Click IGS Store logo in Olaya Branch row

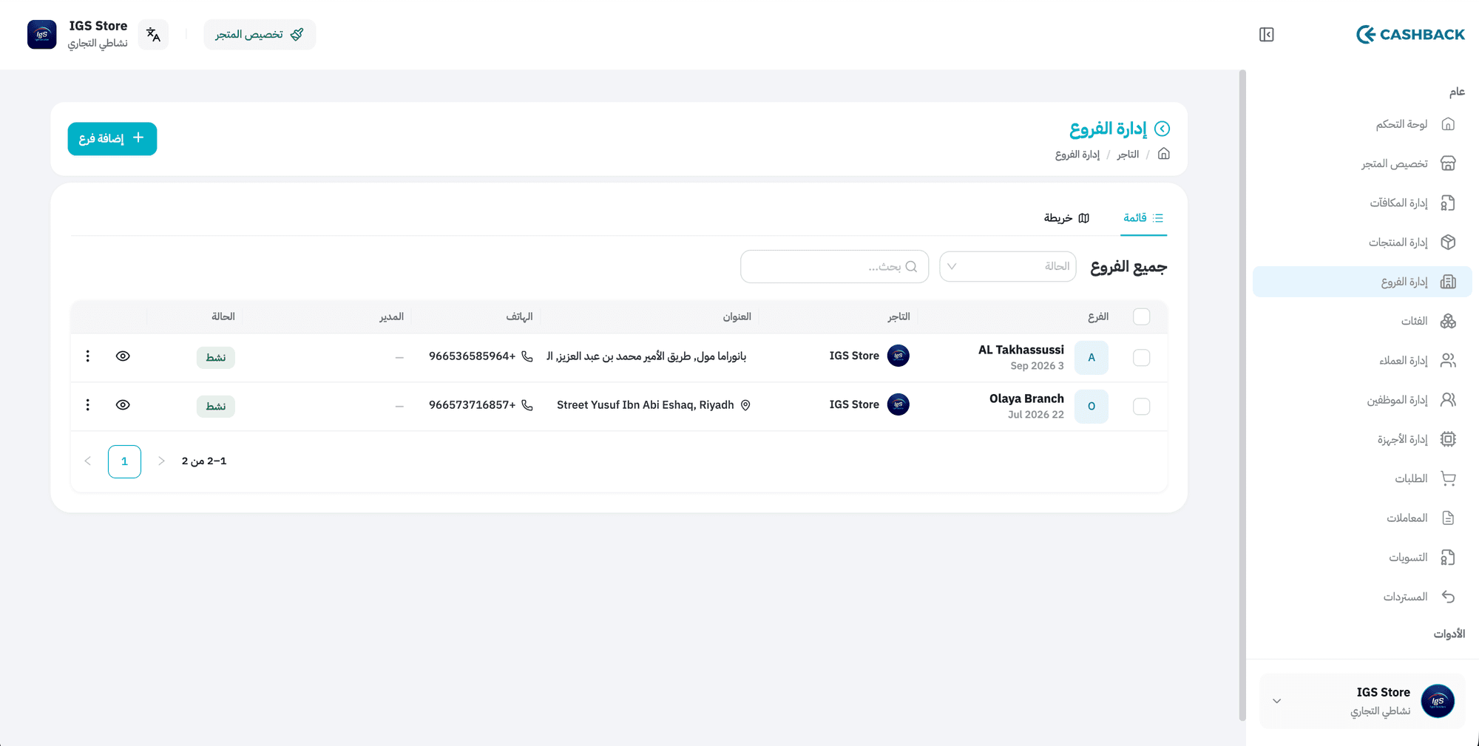[898, 404]
